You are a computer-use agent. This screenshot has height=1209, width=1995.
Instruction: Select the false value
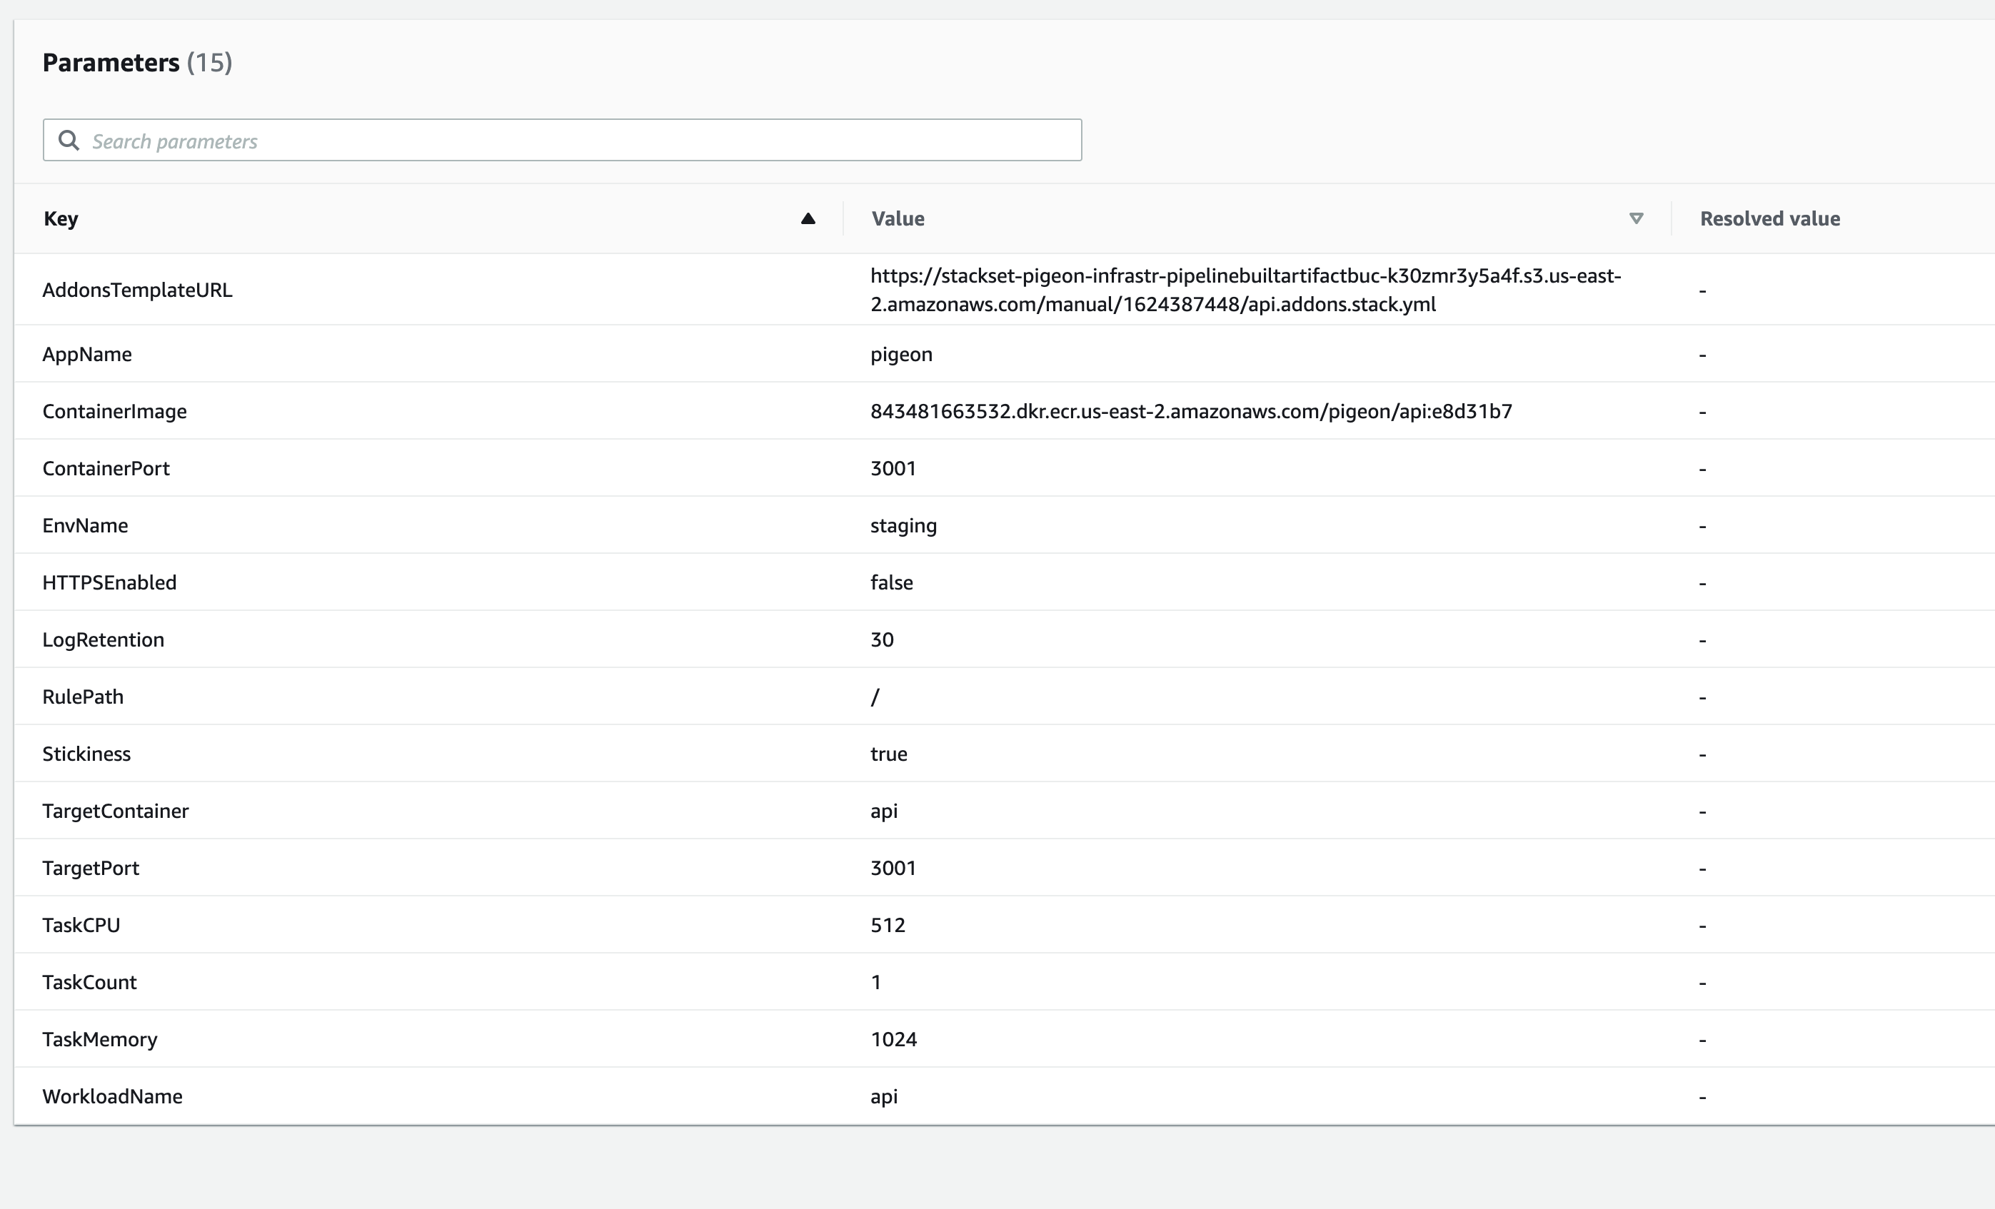click(x=891, y=582)
